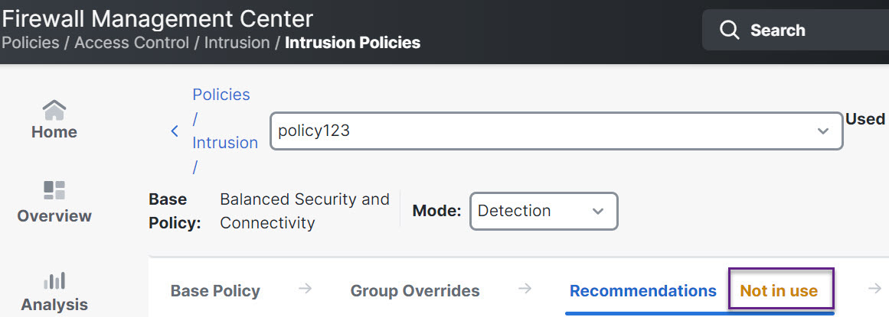Open the Home icon in sidebar

54,110
